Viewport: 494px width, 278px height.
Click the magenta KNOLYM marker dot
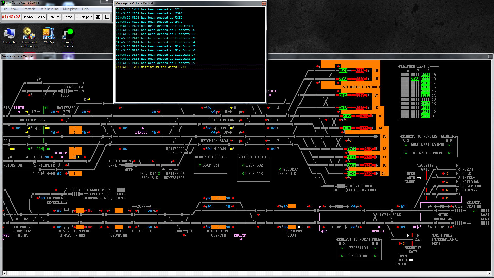point(241,239)
